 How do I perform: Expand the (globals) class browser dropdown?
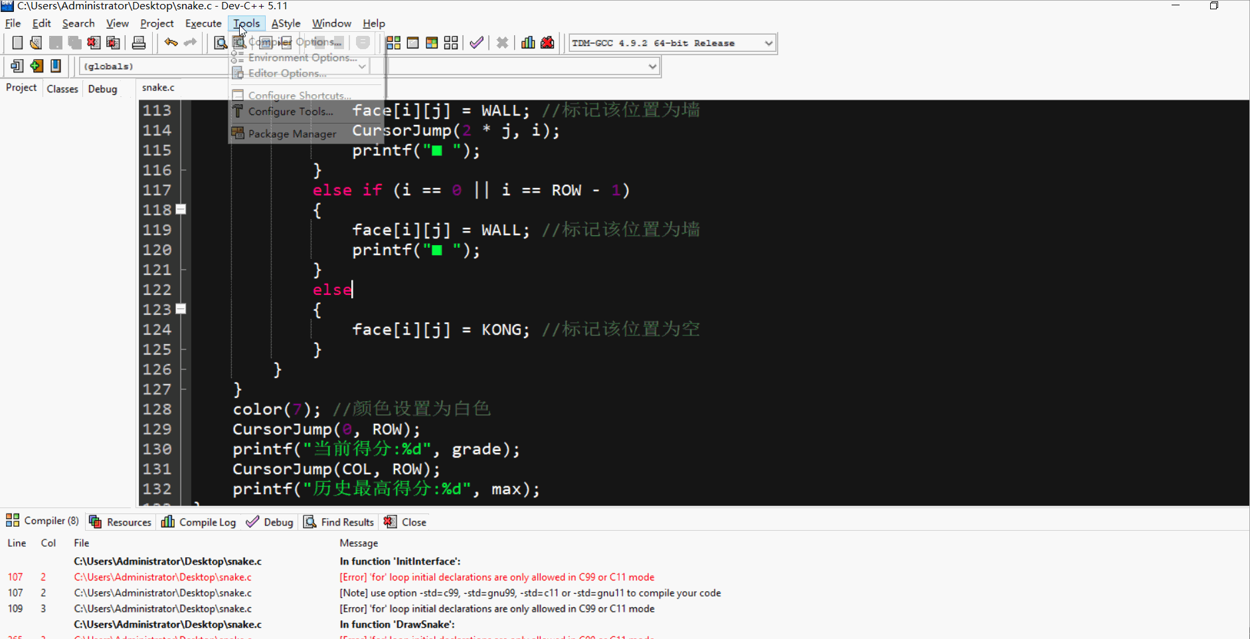[362, 66]
